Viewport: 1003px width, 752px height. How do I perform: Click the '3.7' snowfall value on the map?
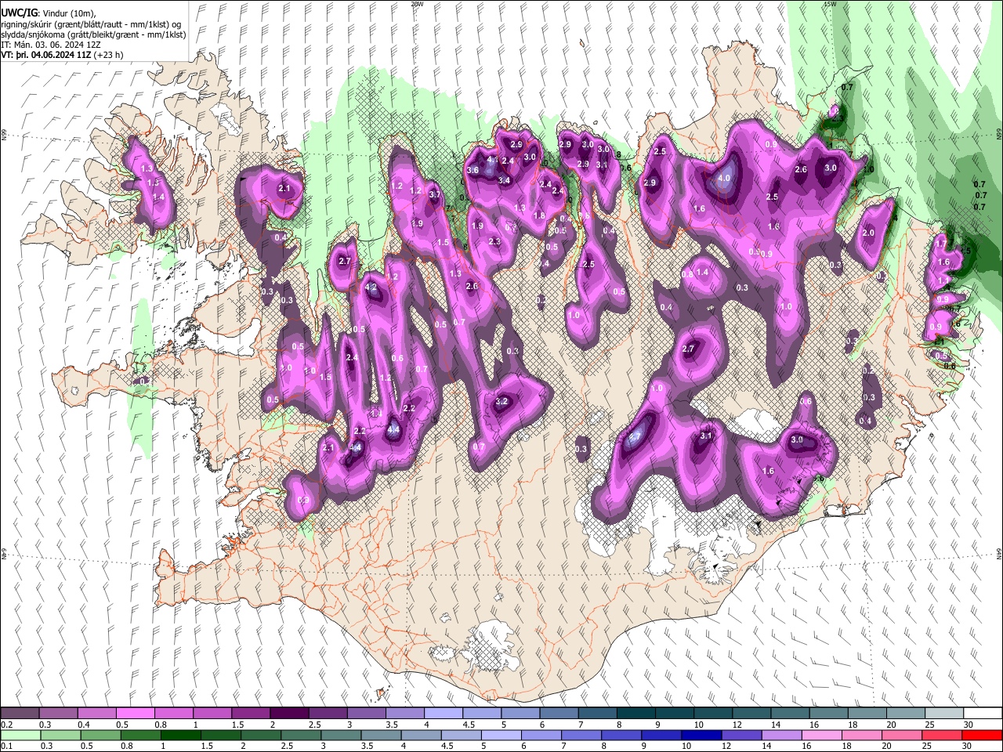tap(435, 194)
